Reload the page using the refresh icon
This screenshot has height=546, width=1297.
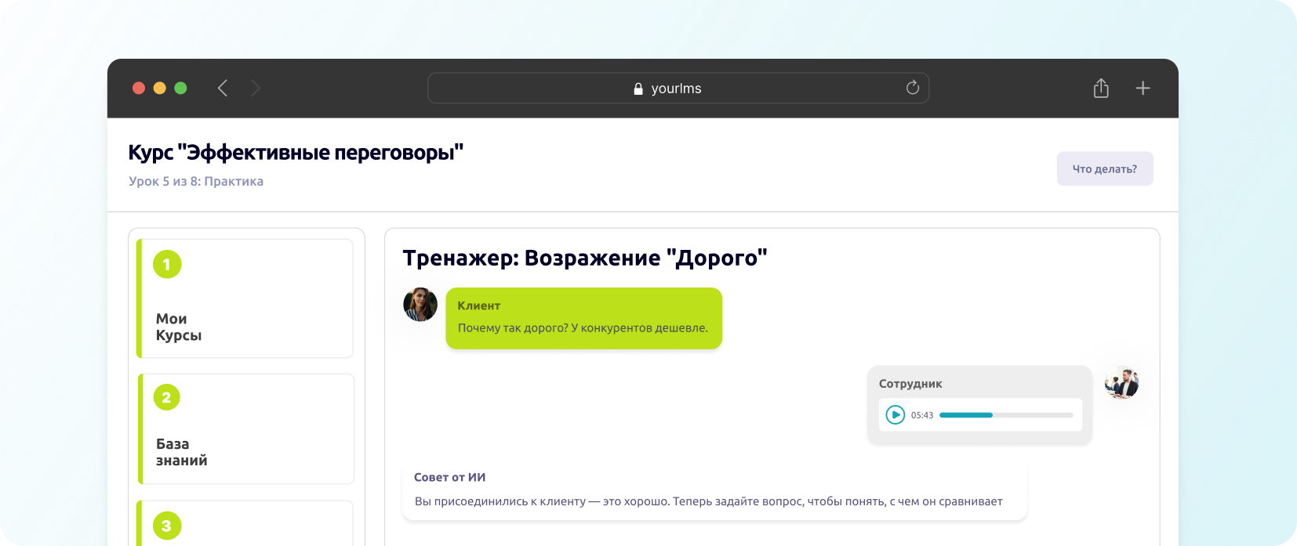pos(912,88)
